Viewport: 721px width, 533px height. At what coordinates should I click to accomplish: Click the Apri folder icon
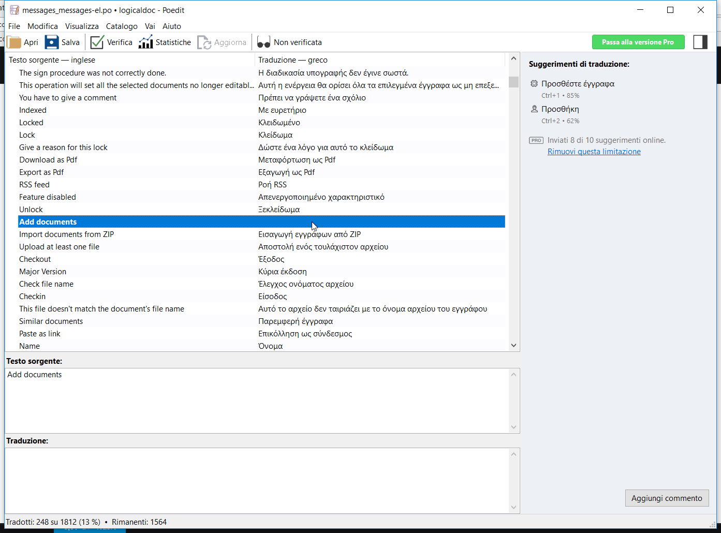click(14, 42)
